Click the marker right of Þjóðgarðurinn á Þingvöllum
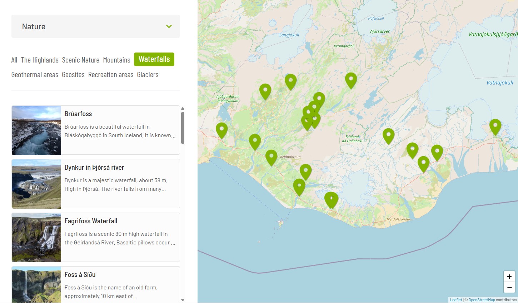 [265, 91]
